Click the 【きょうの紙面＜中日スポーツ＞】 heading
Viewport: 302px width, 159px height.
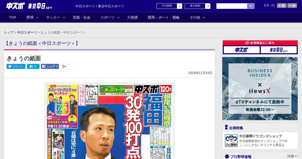tap(42, 43)
